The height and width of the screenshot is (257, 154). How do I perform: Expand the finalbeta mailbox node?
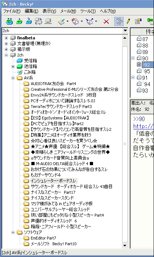point(6,38)
